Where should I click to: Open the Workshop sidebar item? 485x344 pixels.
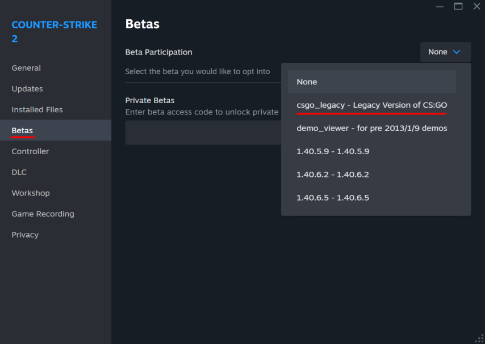pyautogui.click(x=31, y=193)
